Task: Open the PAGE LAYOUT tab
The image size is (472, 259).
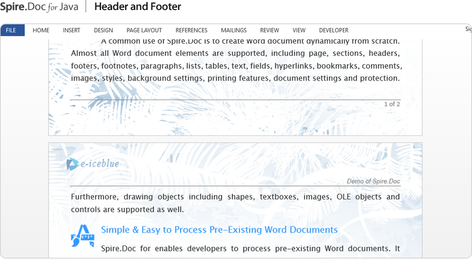Action: (144, 31)
